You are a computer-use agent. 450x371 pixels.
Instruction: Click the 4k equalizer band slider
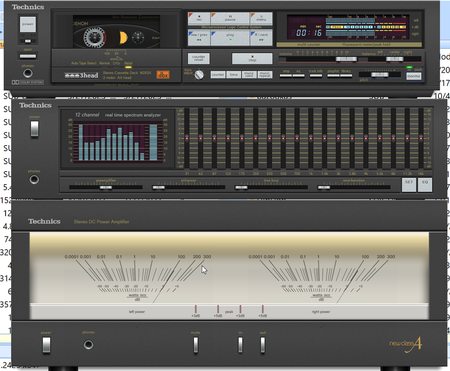pyautogui.click(x=366, y=139)
